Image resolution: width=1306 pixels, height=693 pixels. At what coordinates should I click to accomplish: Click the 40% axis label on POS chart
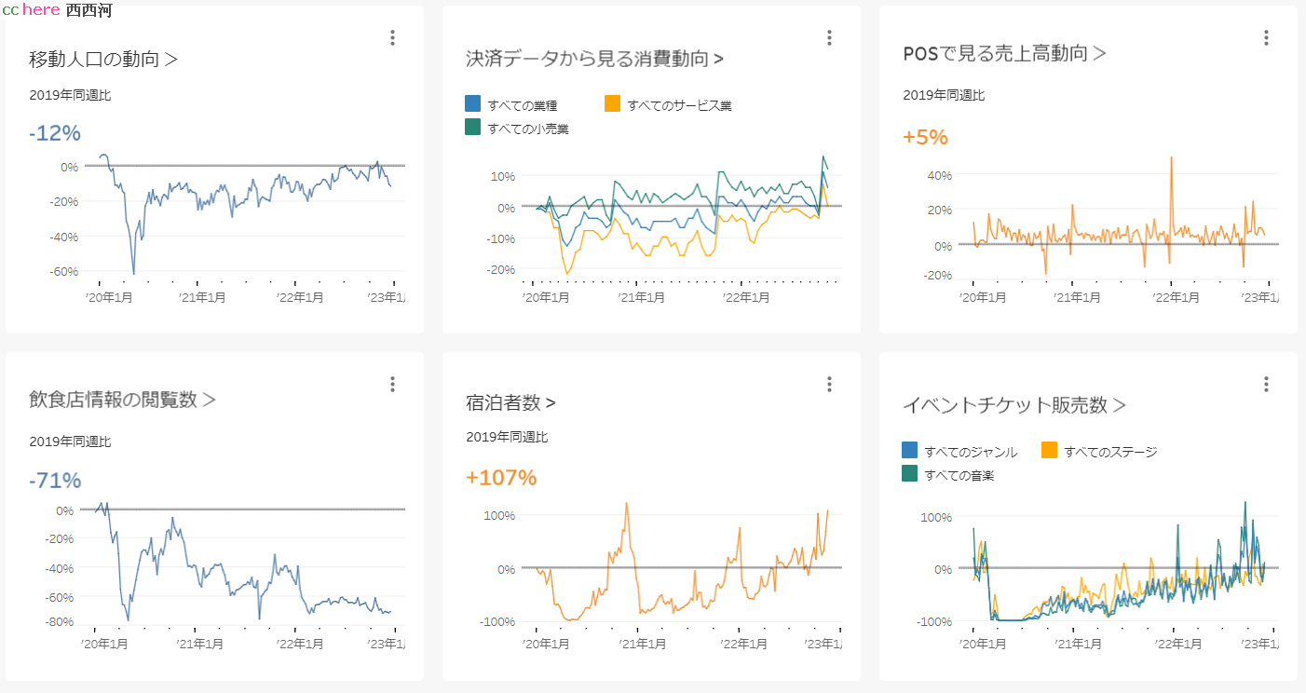tap(939, 175)
